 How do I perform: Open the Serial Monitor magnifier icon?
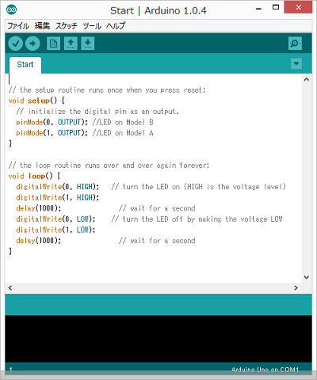pos(295,44)
